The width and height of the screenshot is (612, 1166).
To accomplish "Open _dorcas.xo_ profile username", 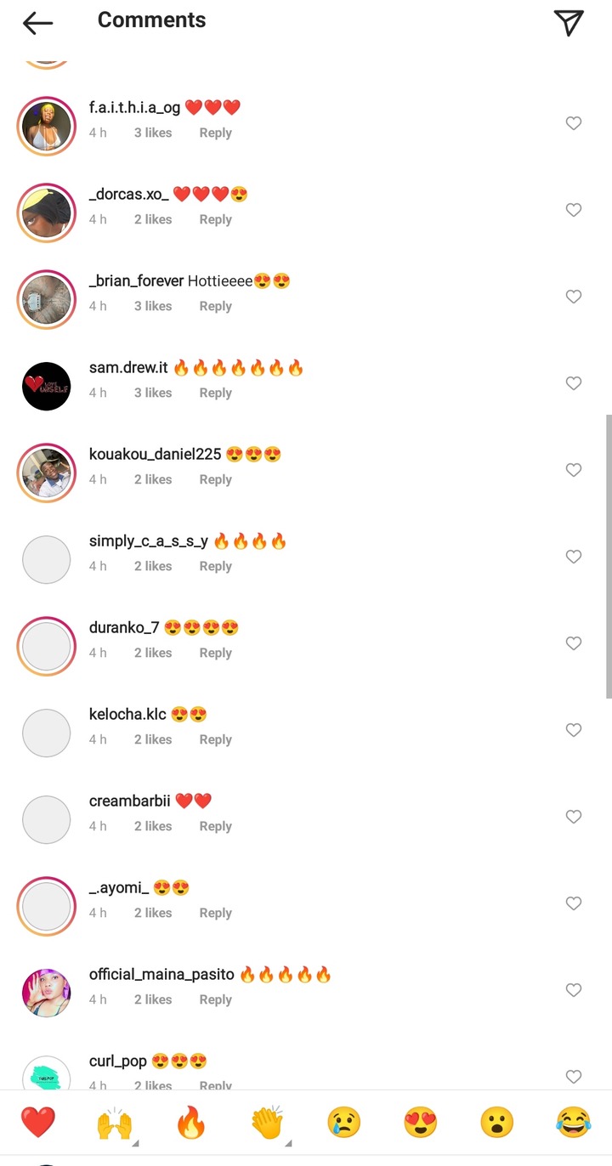I will [128, 194].
